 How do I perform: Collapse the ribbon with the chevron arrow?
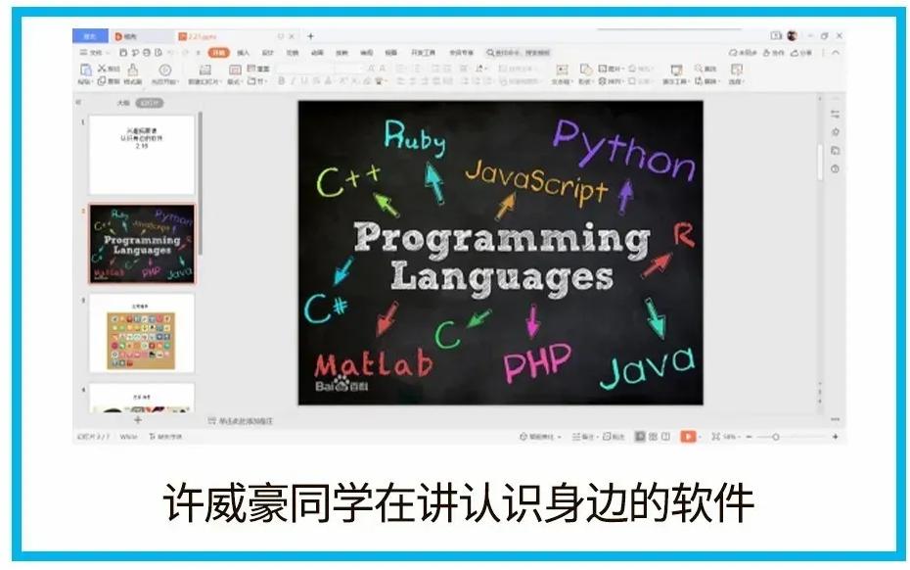click(837, 52)
